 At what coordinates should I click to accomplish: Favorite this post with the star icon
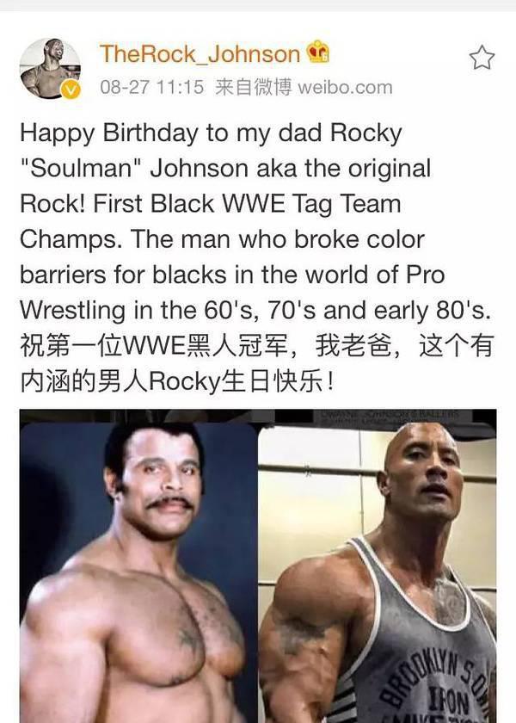pos(482,58)
